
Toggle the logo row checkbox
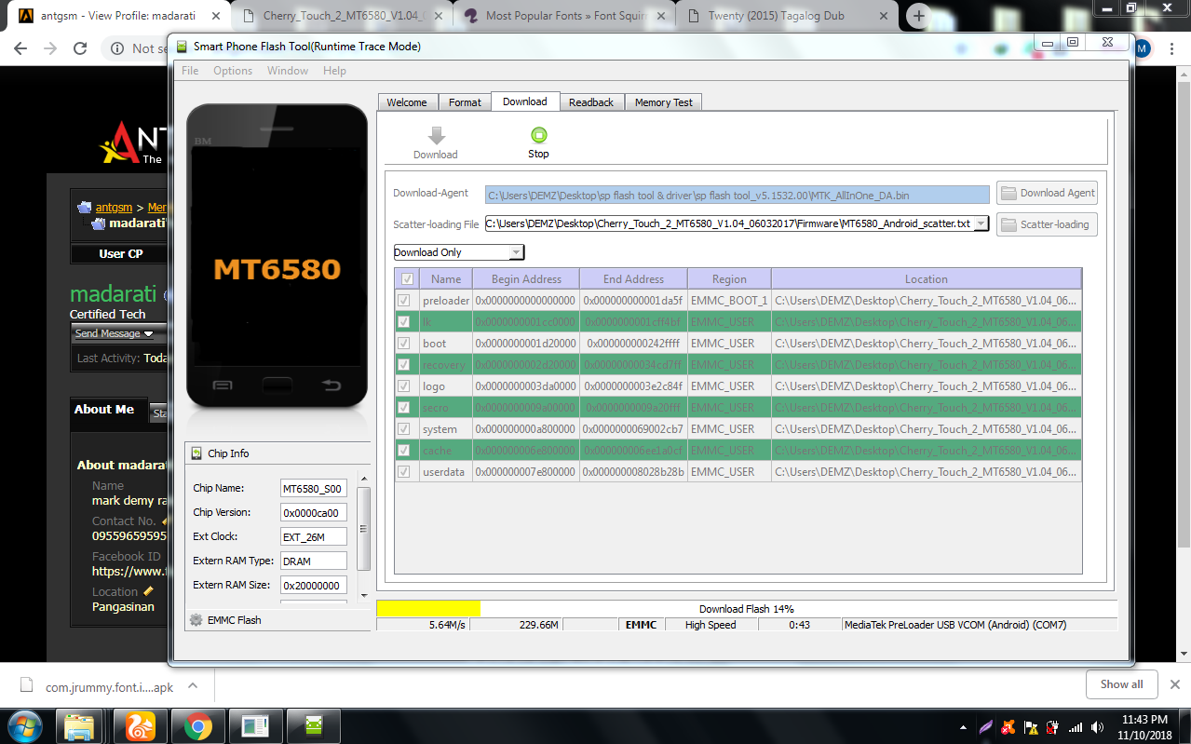click(x=404, y=386)
